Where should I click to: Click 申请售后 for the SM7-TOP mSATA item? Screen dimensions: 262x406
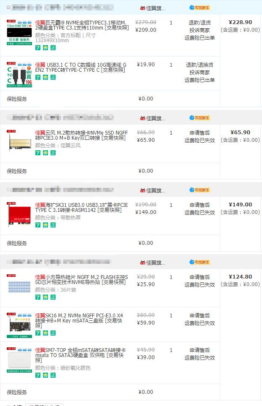coord(200,350)
